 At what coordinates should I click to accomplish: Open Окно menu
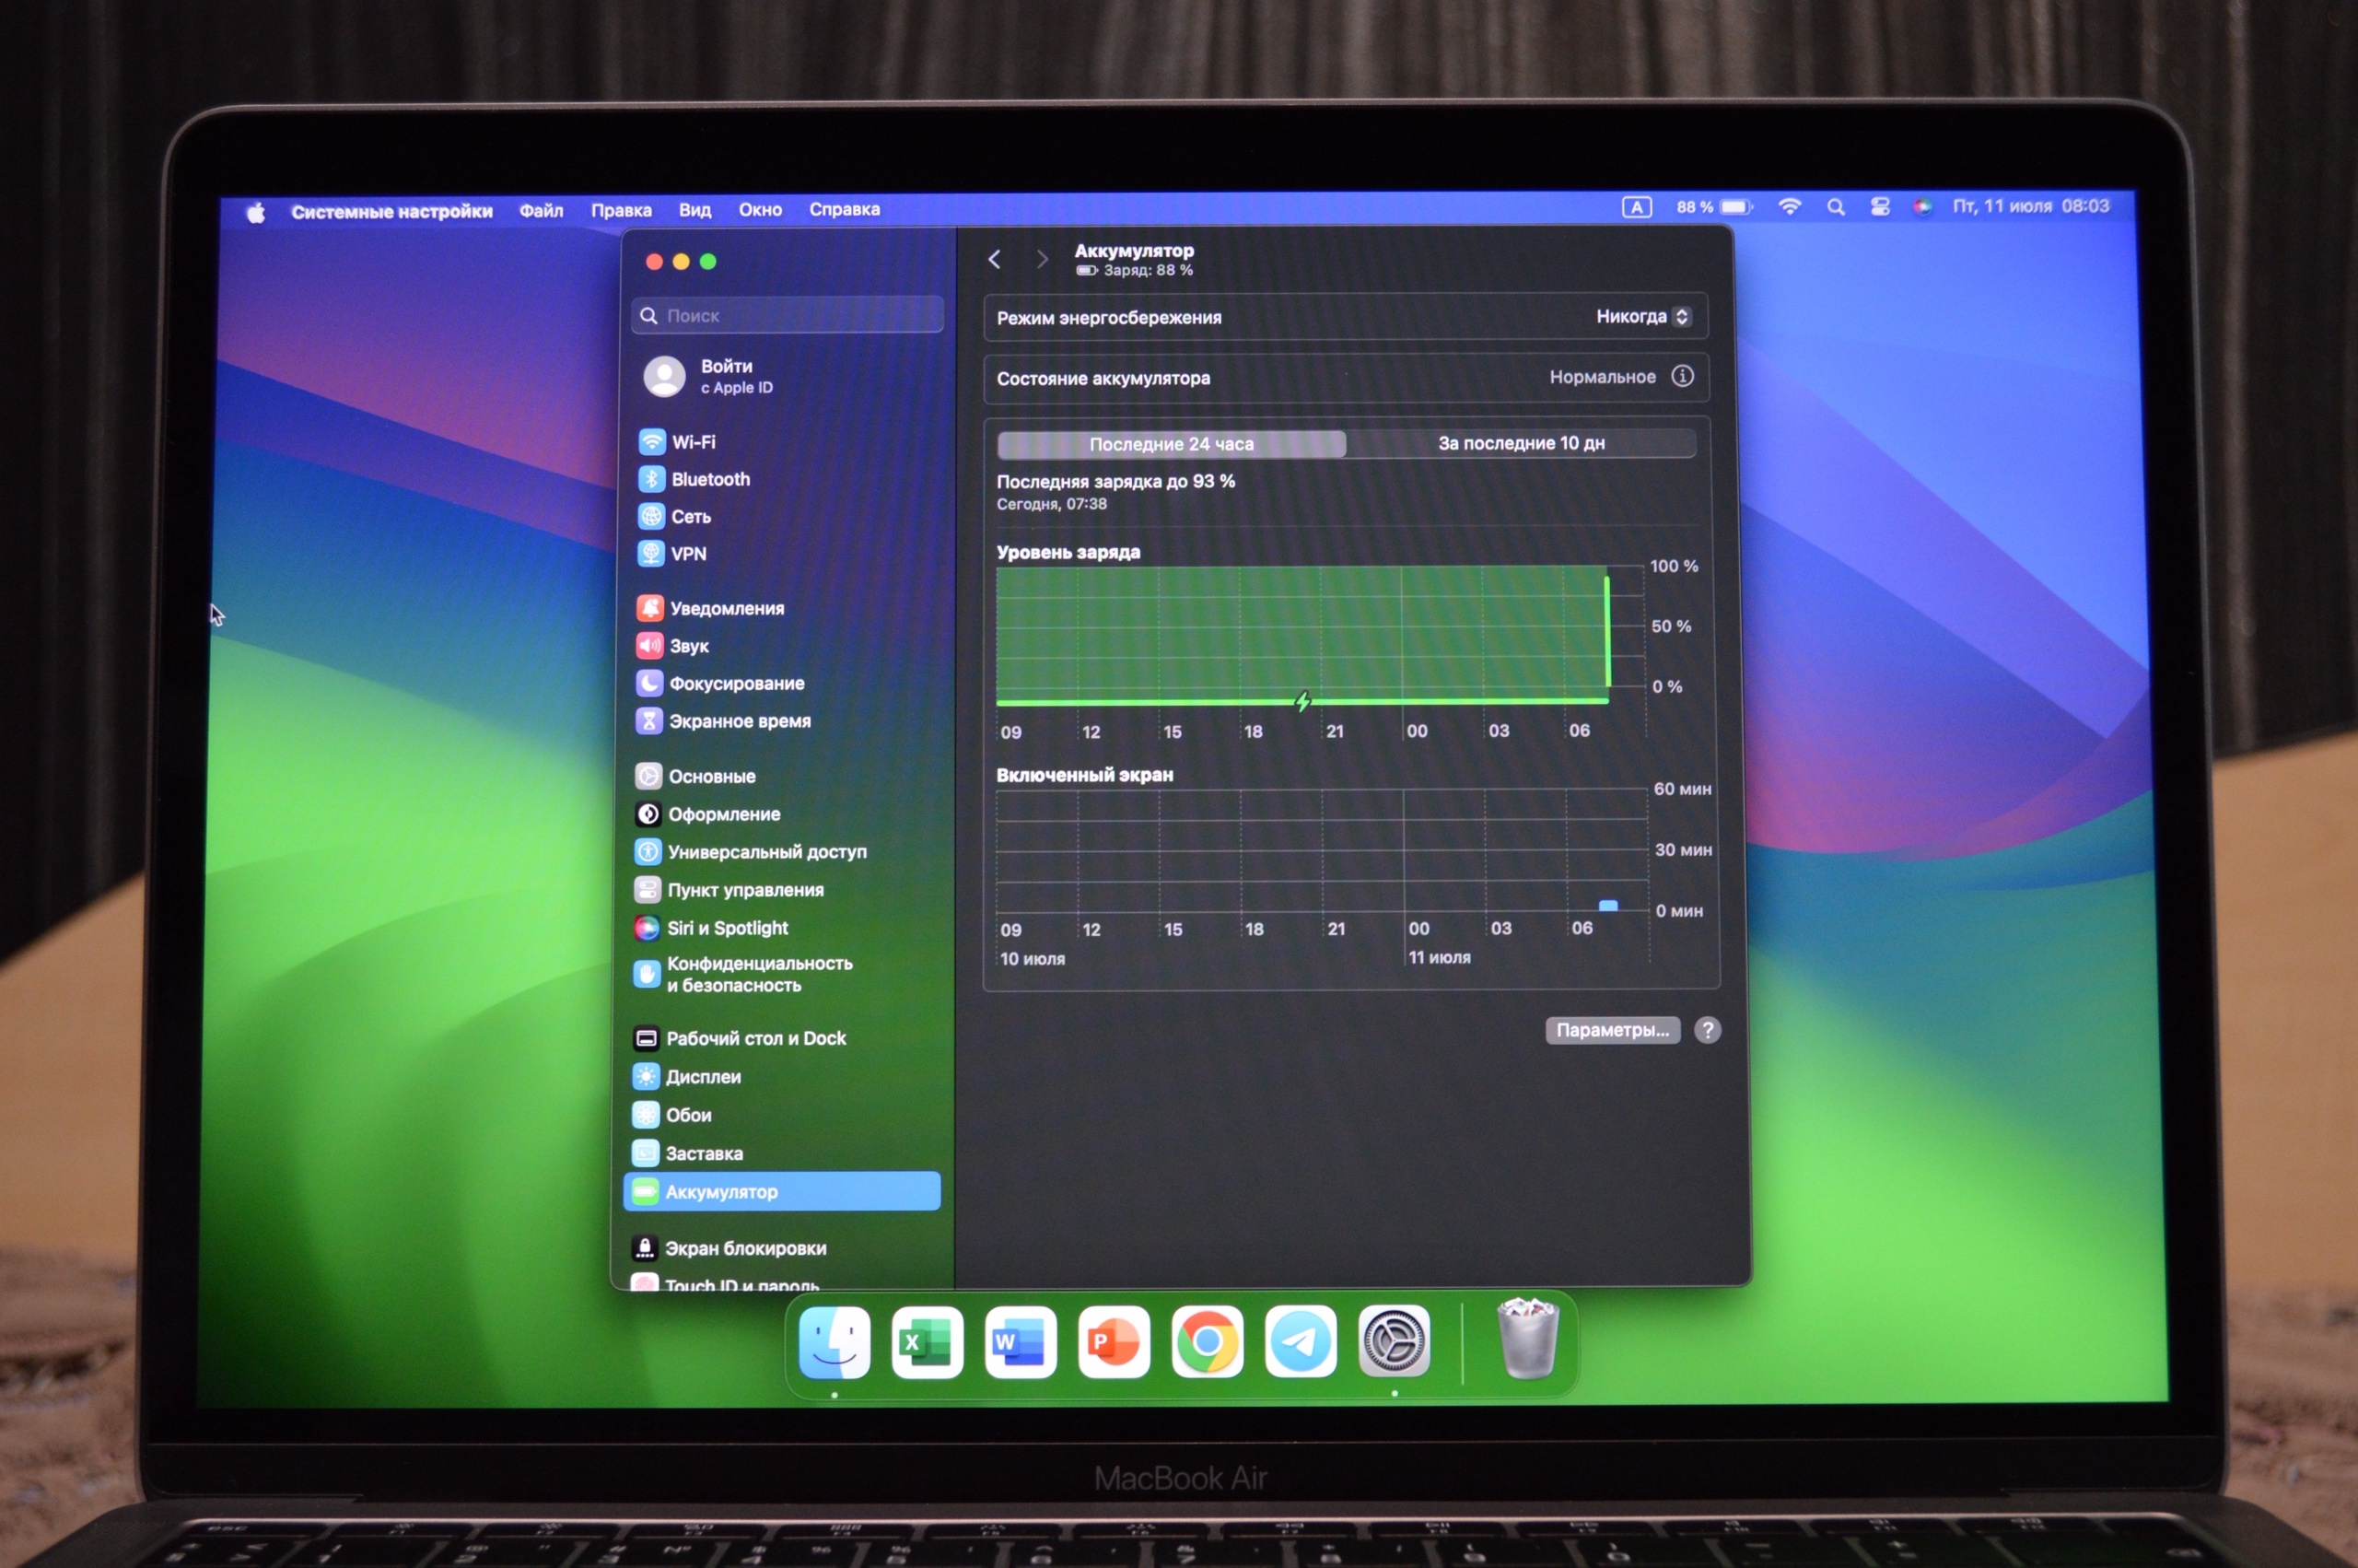(761, 209)
